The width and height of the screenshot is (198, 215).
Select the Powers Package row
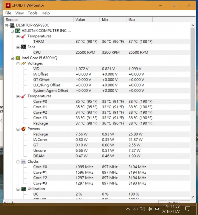(111, 134)
